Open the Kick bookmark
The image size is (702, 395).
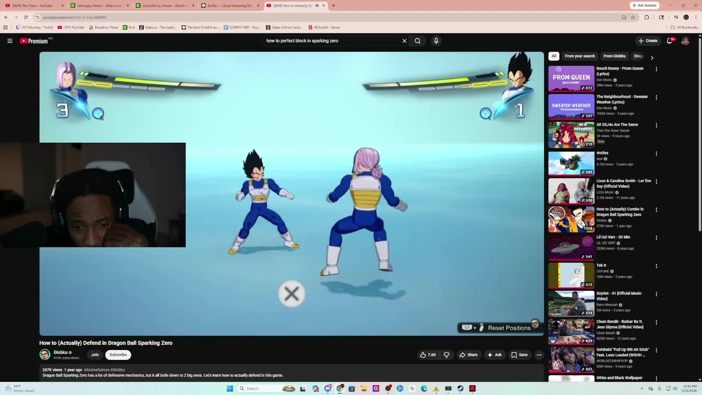[x=129, y=27]
